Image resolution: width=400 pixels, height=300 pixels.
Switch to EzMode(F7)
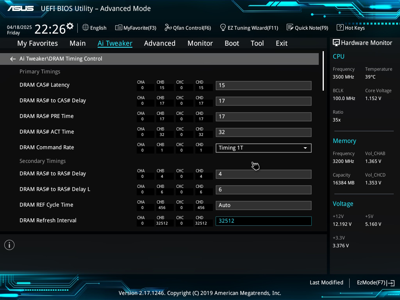click(x=371, y=282)
